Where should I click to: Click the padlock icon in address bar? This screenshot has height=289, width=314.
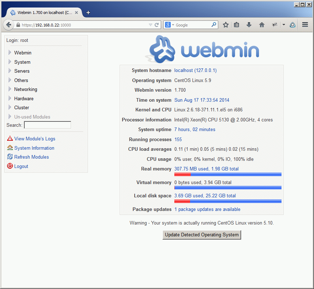coord(18,25)
